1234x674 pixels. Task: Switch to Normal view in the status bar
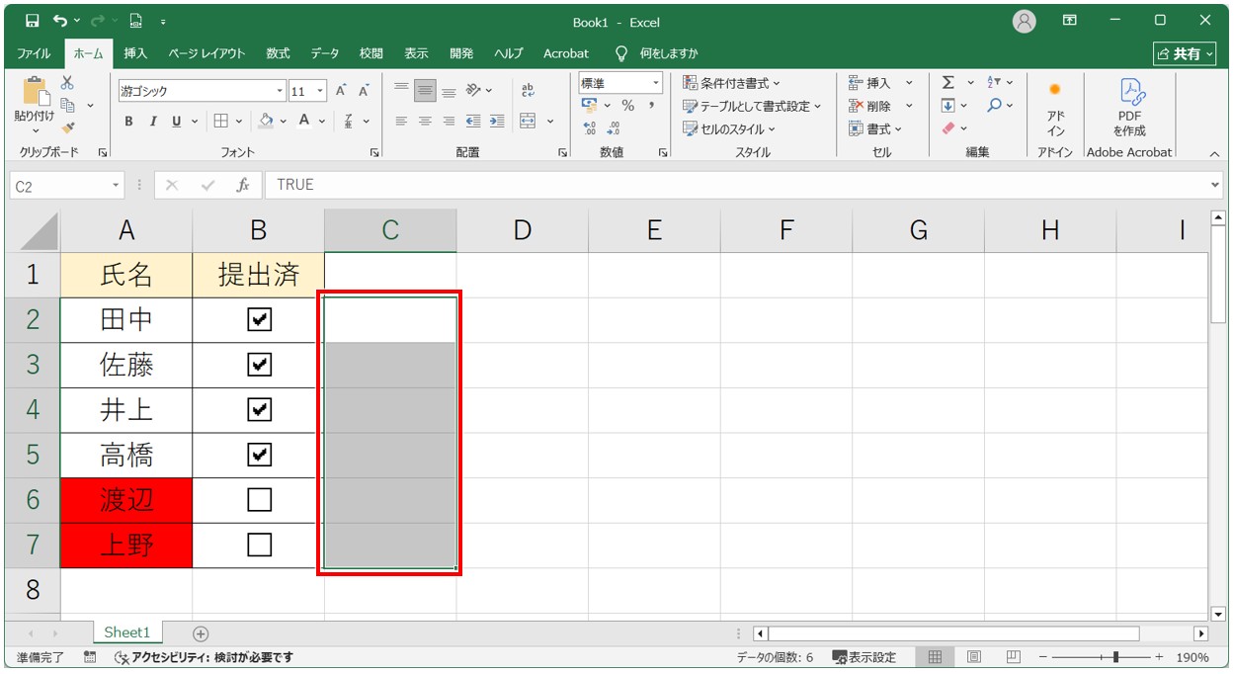tap(935, 657)
